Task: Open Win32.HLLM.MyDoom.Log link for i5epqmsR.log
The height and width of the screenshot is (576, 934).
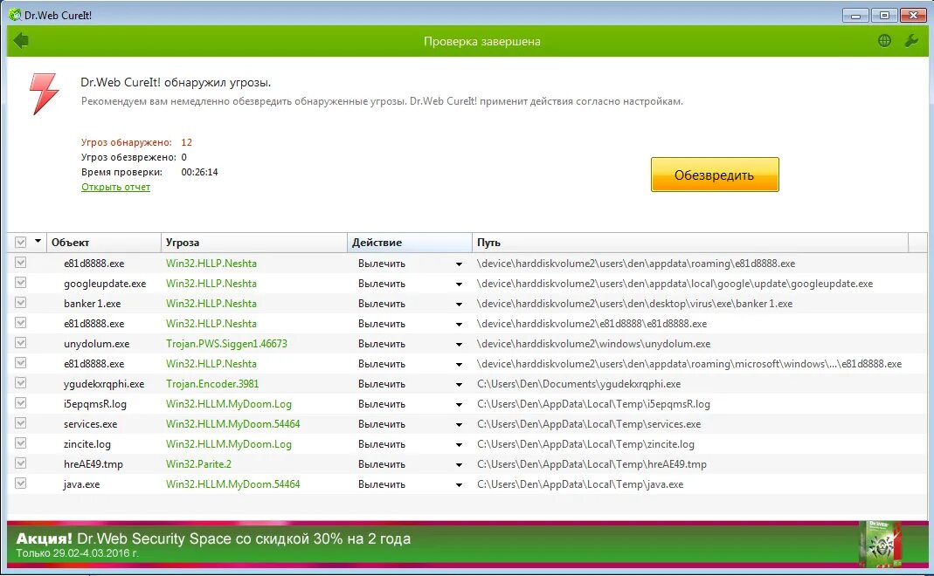Action: 229,404
